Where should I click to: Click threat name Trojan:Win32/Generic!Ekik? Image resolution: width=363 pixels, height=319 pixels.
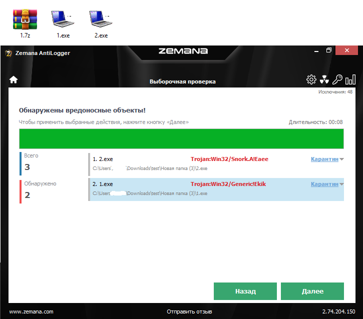pyautogui.click(x=228, y=184)
